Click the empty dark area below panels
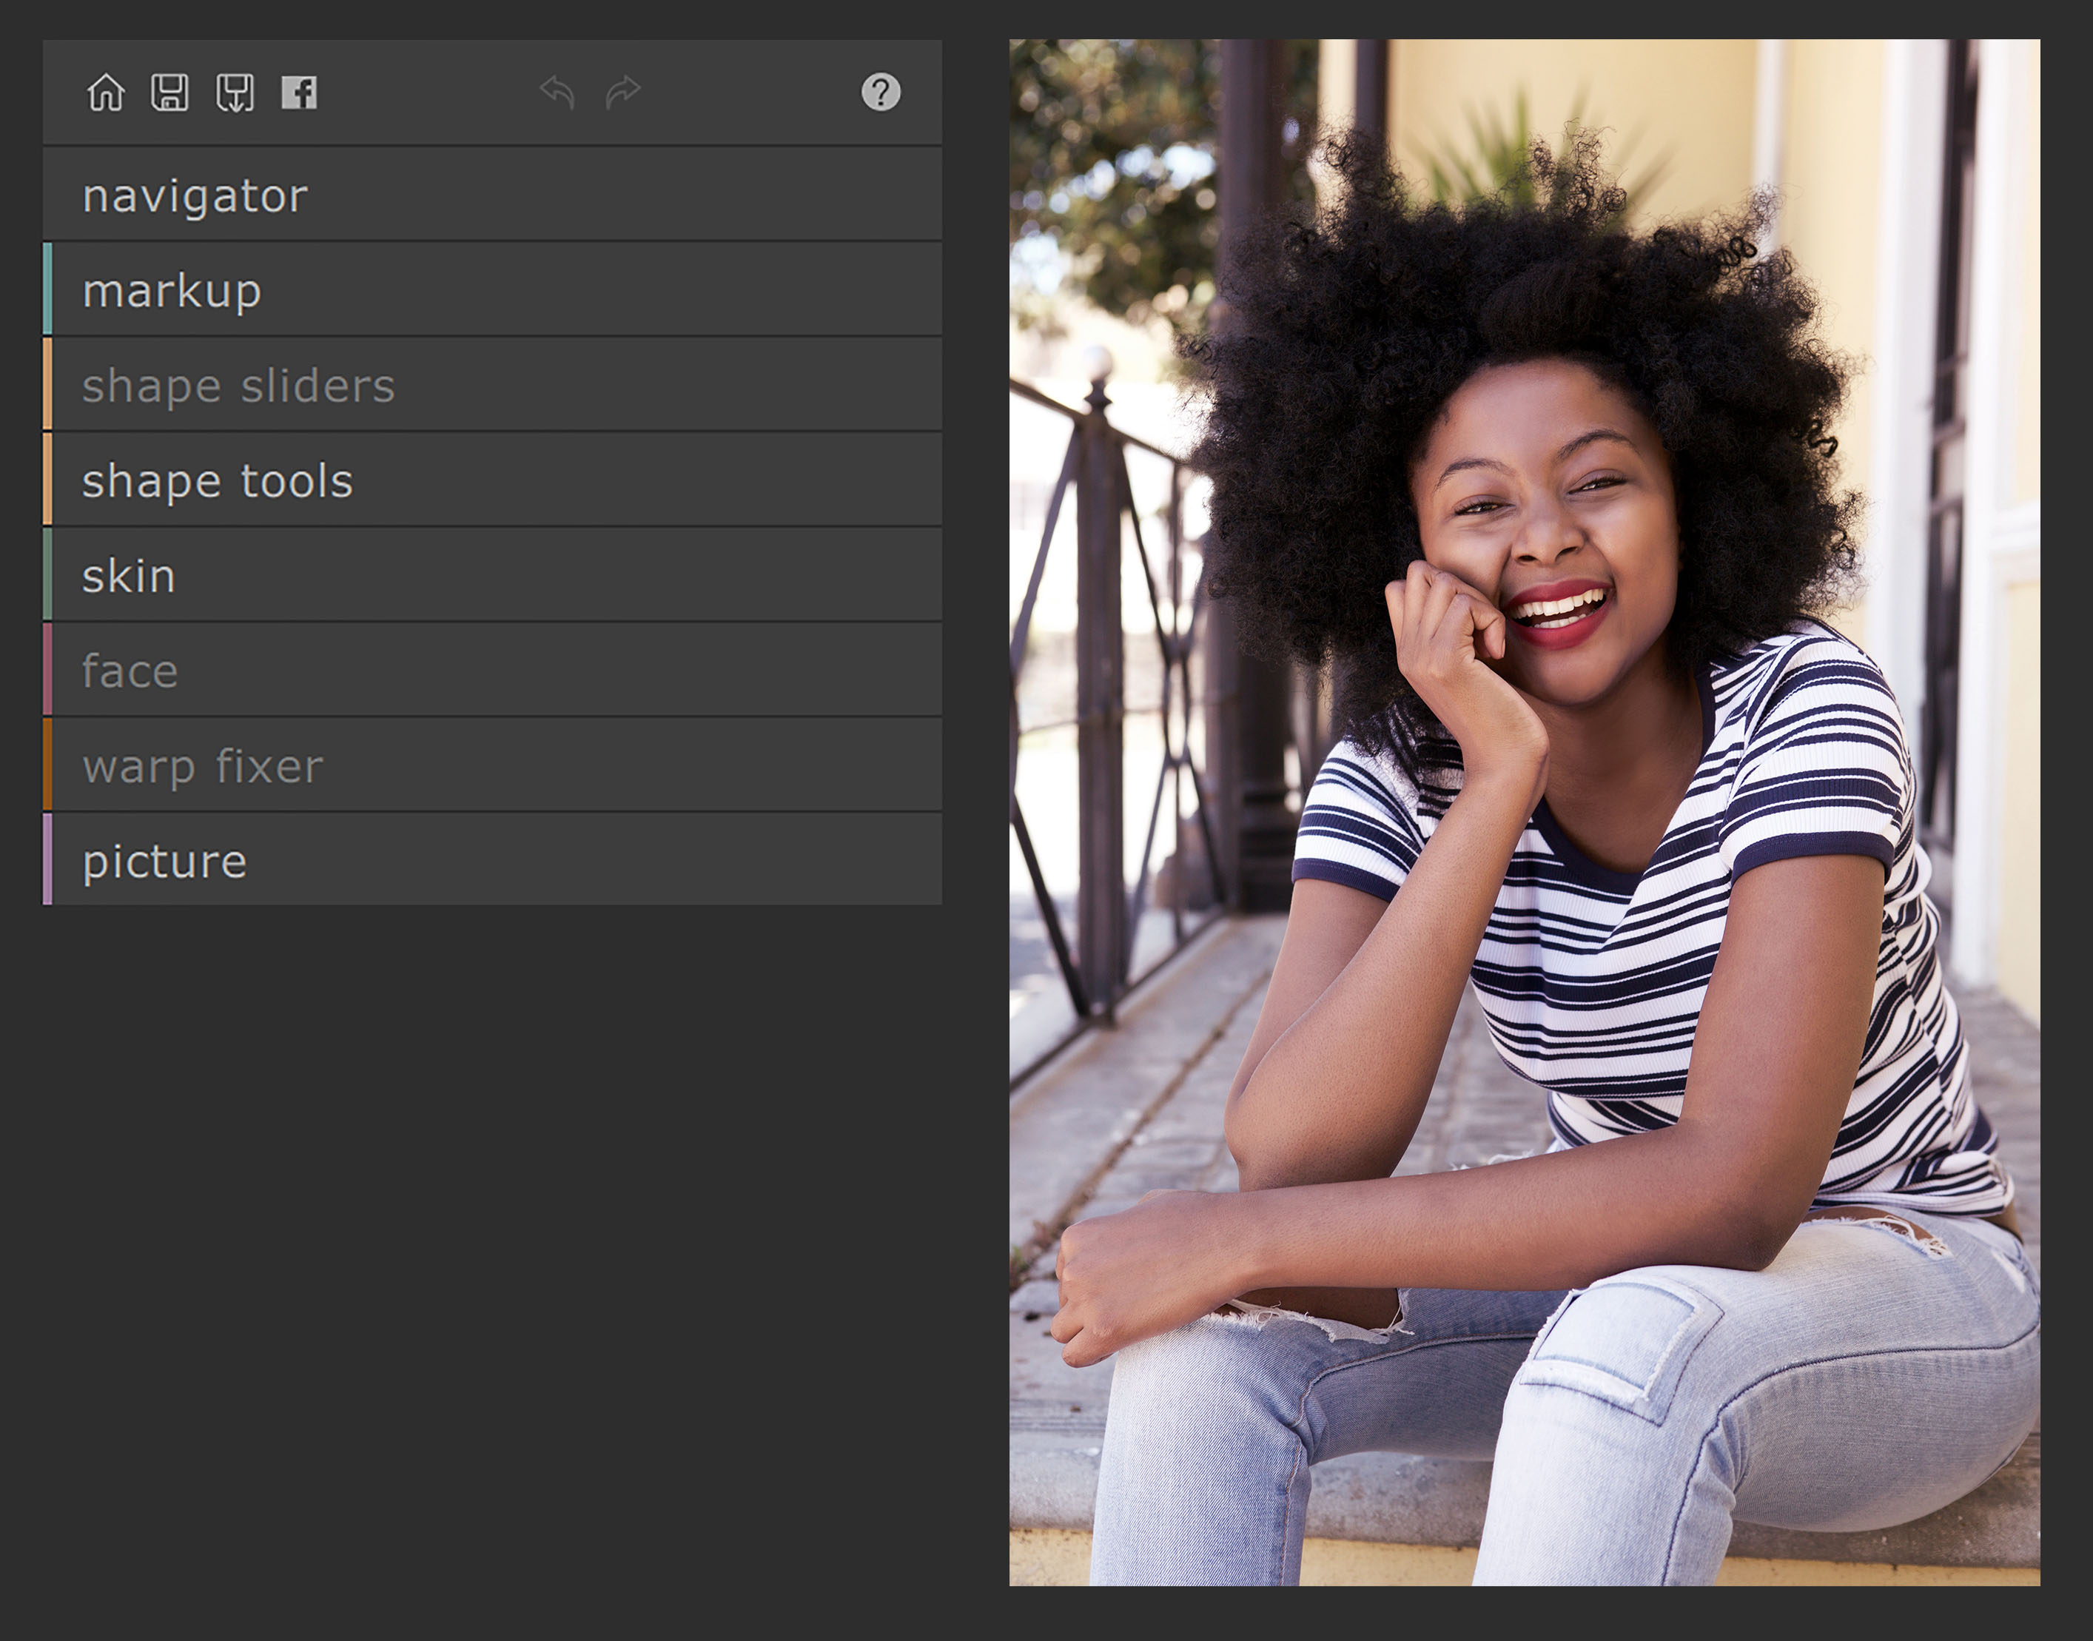Image resolution: width=2093 pixels, height=1641 pixels. pos(491,1249)
